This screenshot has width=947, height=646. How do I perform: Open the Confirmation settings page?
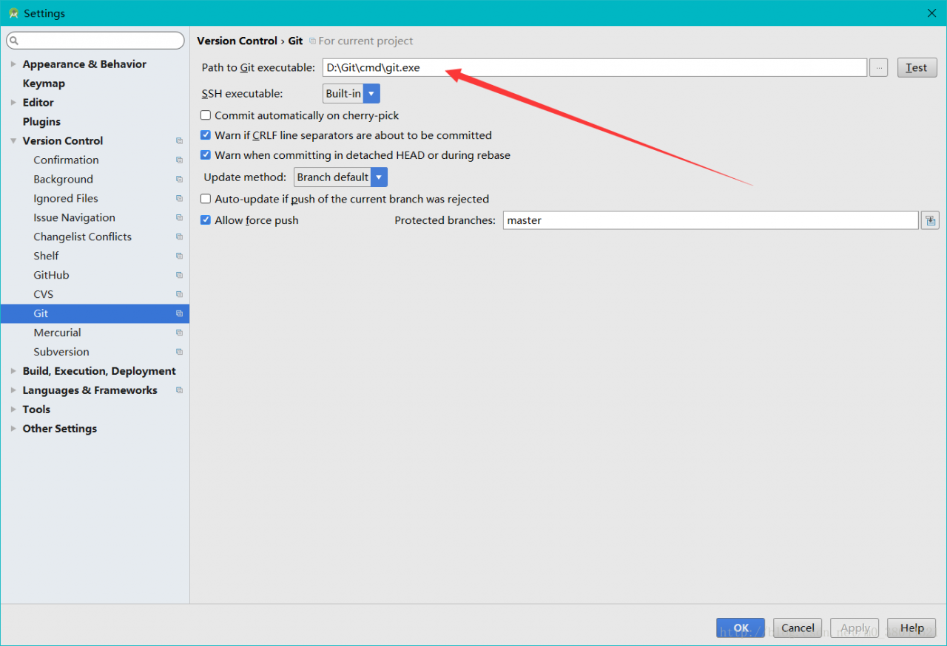click(x=66, y=160)
